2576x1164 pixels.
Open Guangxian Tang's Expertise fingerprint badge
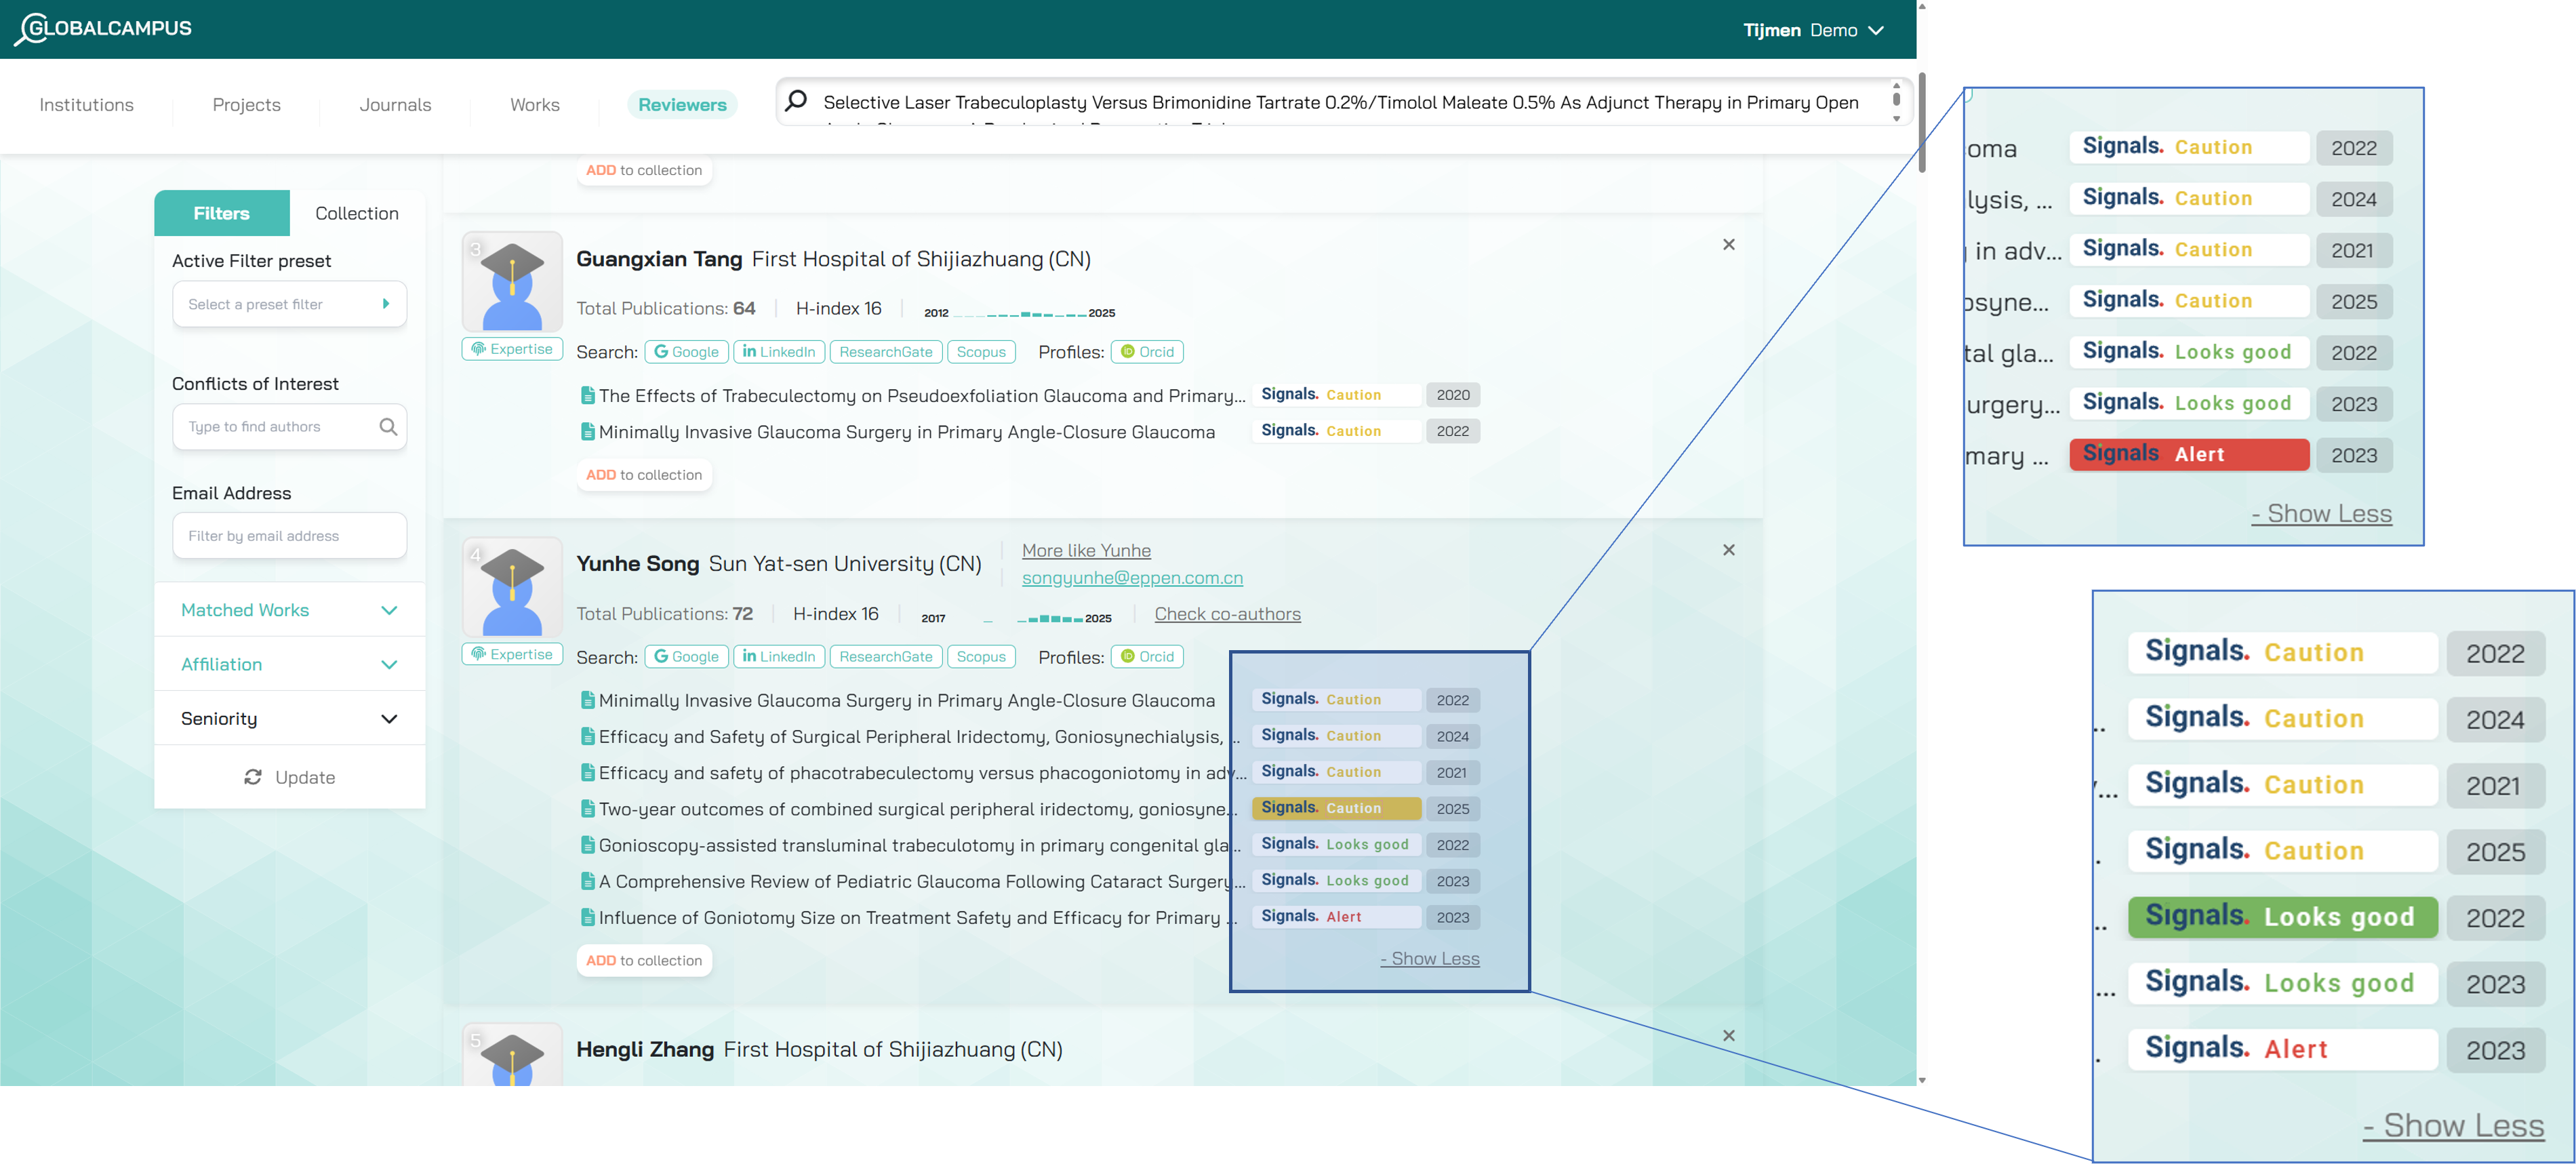pos(512,349)
